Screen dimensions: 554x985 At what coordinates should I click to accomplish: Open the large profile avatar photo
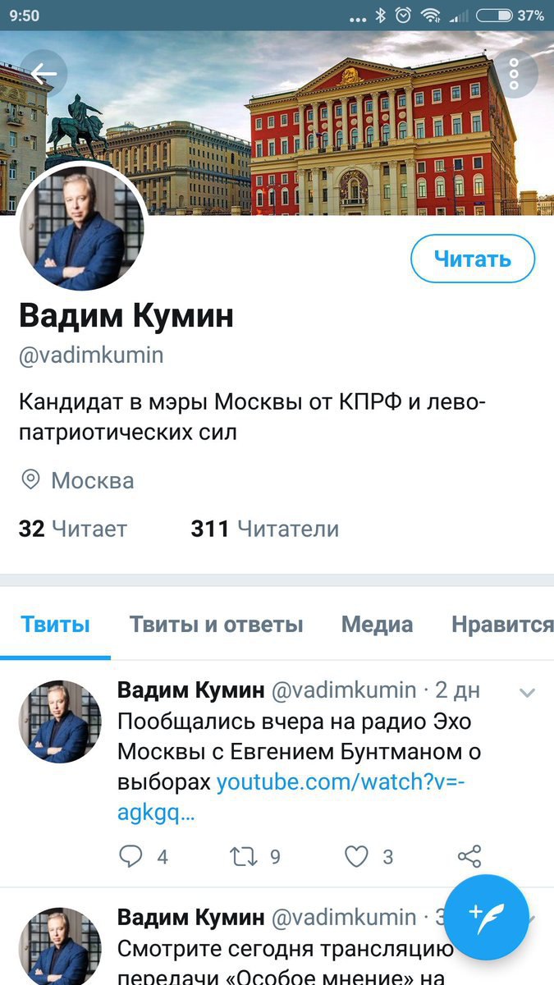[x=80, y=227]
